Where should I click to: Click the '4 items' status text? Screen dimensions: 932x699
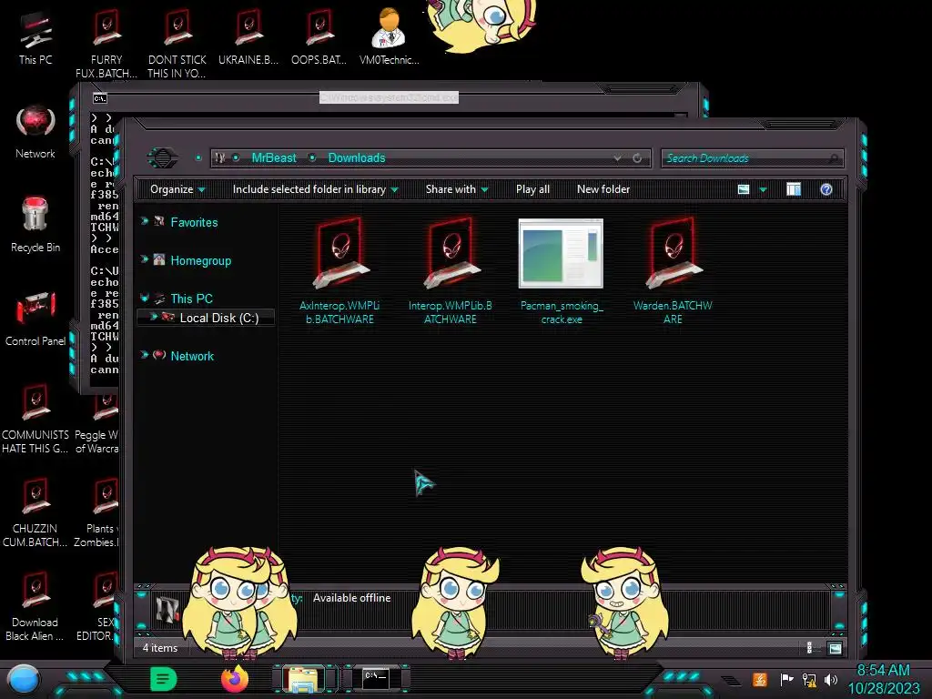(160, 648)
